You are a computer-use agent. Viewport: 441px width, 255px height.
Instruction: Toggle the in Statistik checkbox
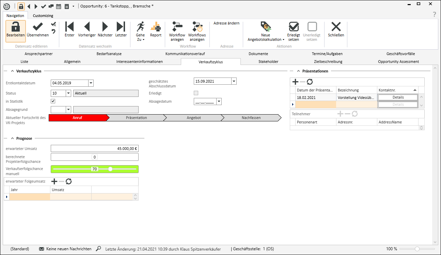[53, 101]
